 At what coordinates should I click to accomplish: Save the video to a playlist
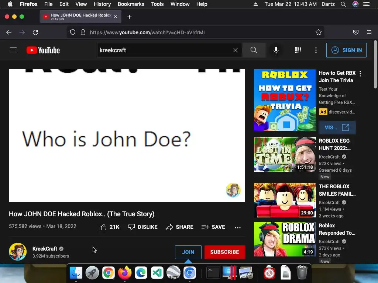pyautogui.click(x=213, y=227)
